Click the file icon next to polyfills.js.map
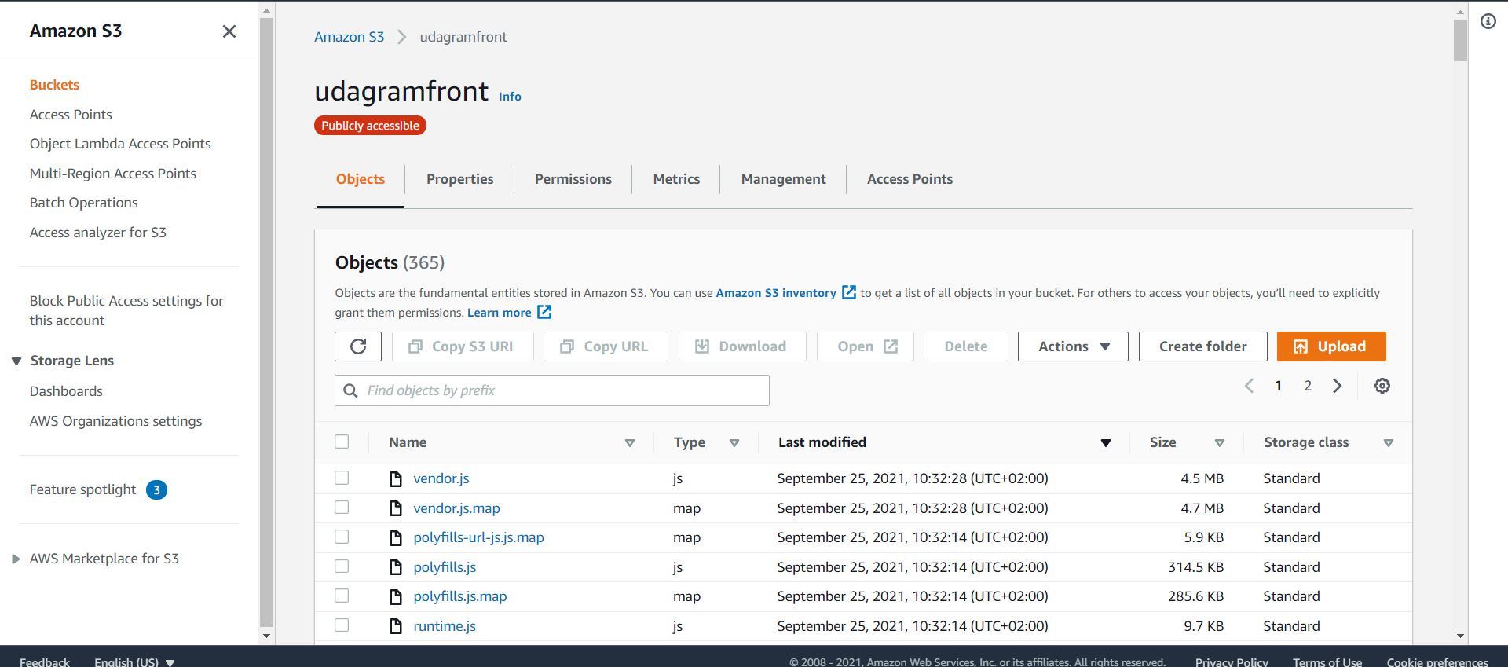1508x667 pixels. click(397, 596)
